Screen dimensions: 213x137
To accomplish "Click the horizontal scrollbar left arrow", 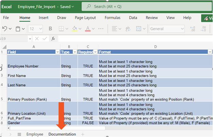I will [x=9, y=128].
